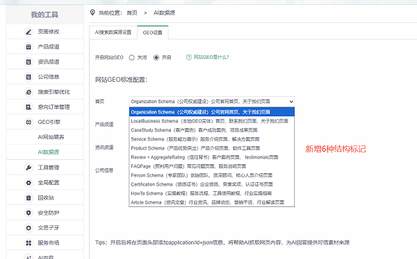Open 产品频道 menu item

point(45,47)
